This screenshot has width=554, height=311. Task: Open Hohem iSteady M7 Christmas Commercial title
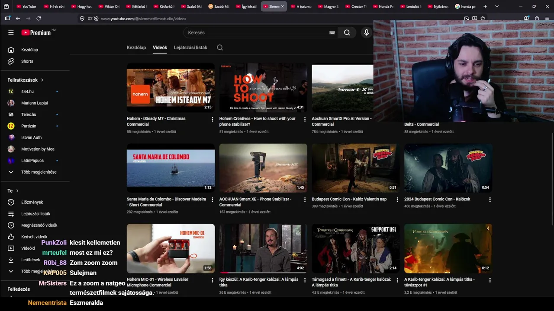(x=156, y=121)
